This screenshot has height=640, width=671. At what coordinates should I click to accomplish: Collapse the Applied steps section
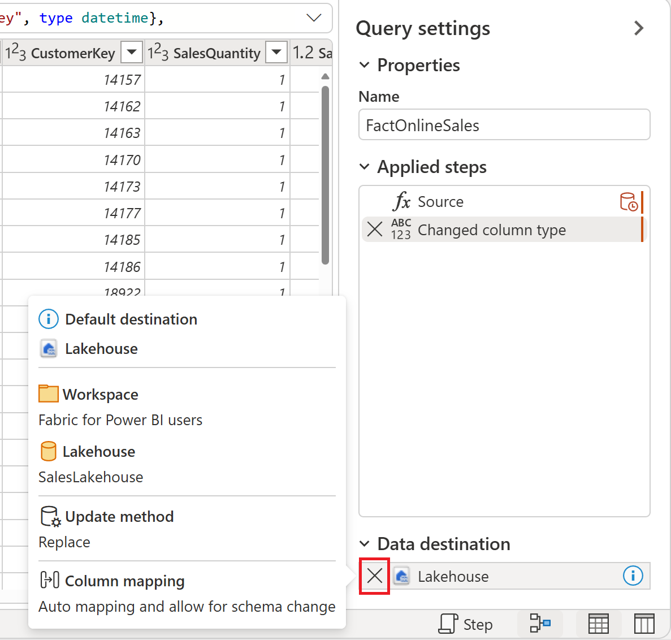pyautogui.click(x=365, y=167)
